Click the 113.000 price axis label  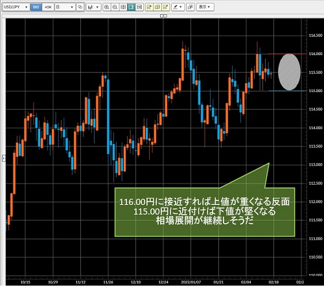pos(316,165)
